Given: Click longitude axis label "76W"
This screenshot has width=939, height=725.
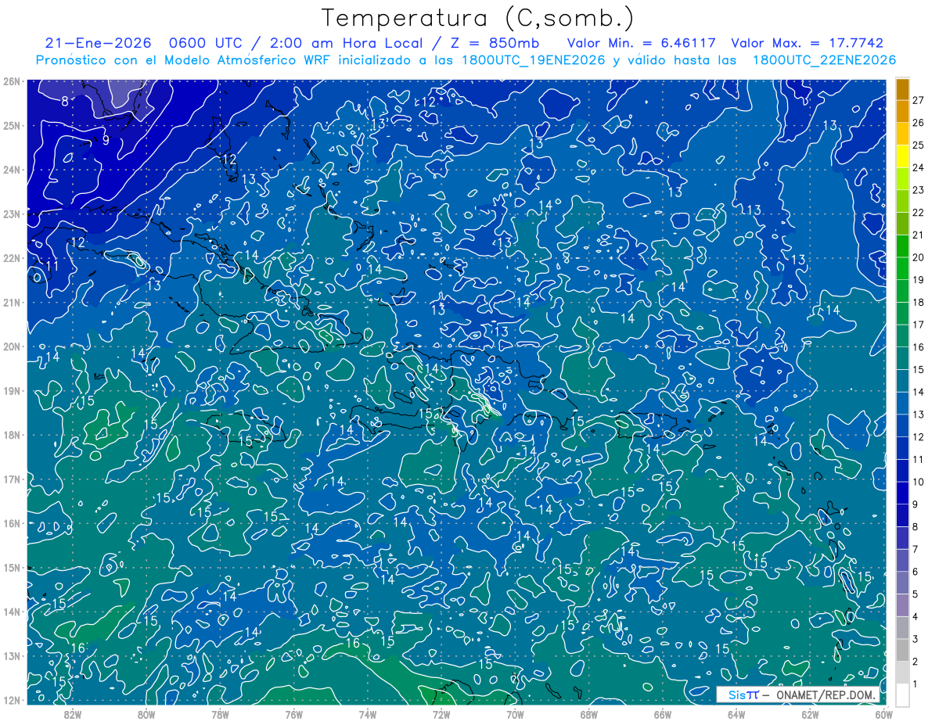Looking at the screenshot, I should 294,714.
